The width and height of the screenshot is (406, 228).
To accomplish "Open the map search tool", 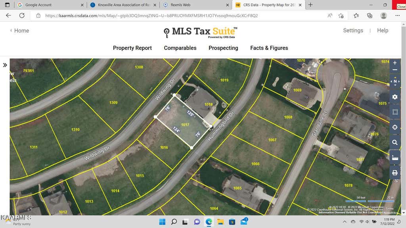I will click(395, 142).
